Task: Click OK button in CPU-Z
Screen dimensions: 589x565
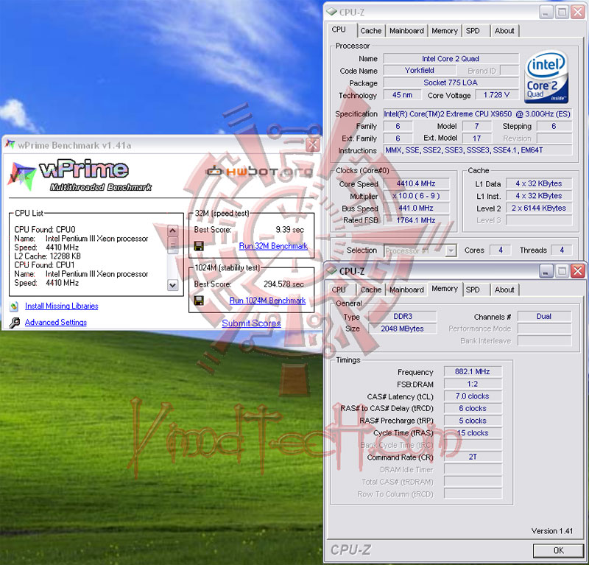Action: point(558,551)
